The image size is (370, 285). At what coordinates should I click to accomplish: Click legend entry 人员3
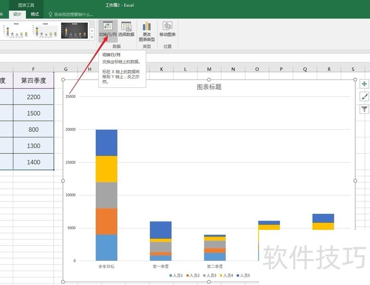210,275
